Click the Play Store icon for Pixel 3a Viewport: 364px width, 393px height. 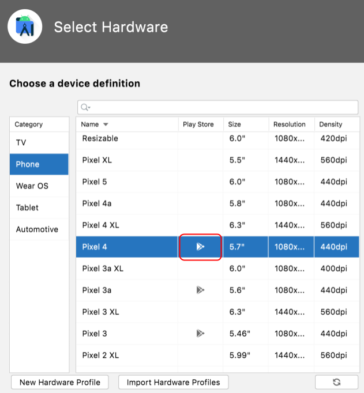[x=200, y=290]
